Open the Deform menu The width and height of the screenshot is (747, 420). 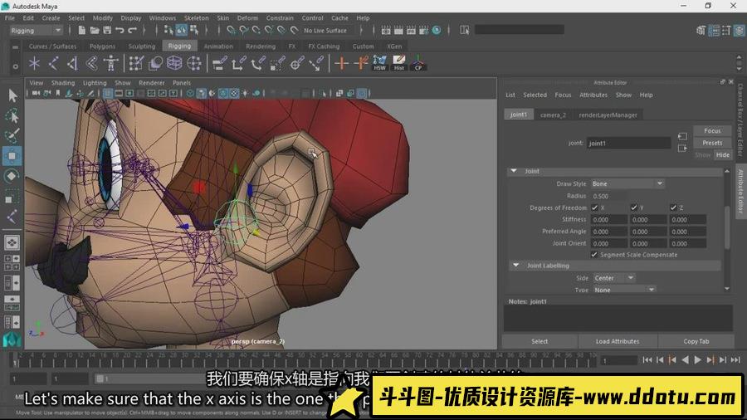[x=247, y=18]
